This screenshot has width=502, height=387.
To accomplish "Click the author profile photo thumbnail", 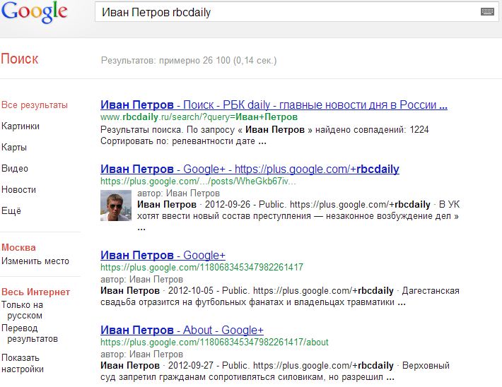I will click(x=116, y=206).
